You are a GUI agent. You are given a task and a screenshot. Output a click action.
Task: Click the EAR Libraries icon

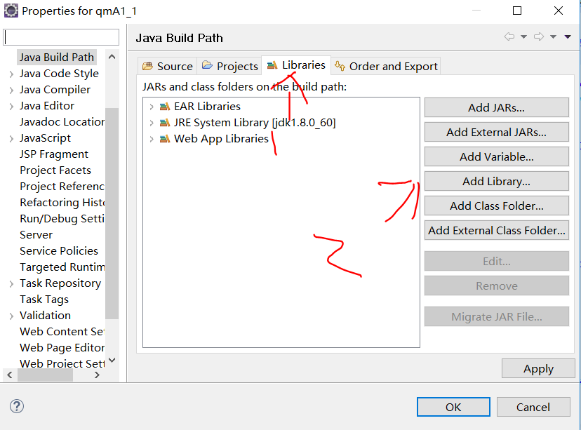(x=164, y=107)
